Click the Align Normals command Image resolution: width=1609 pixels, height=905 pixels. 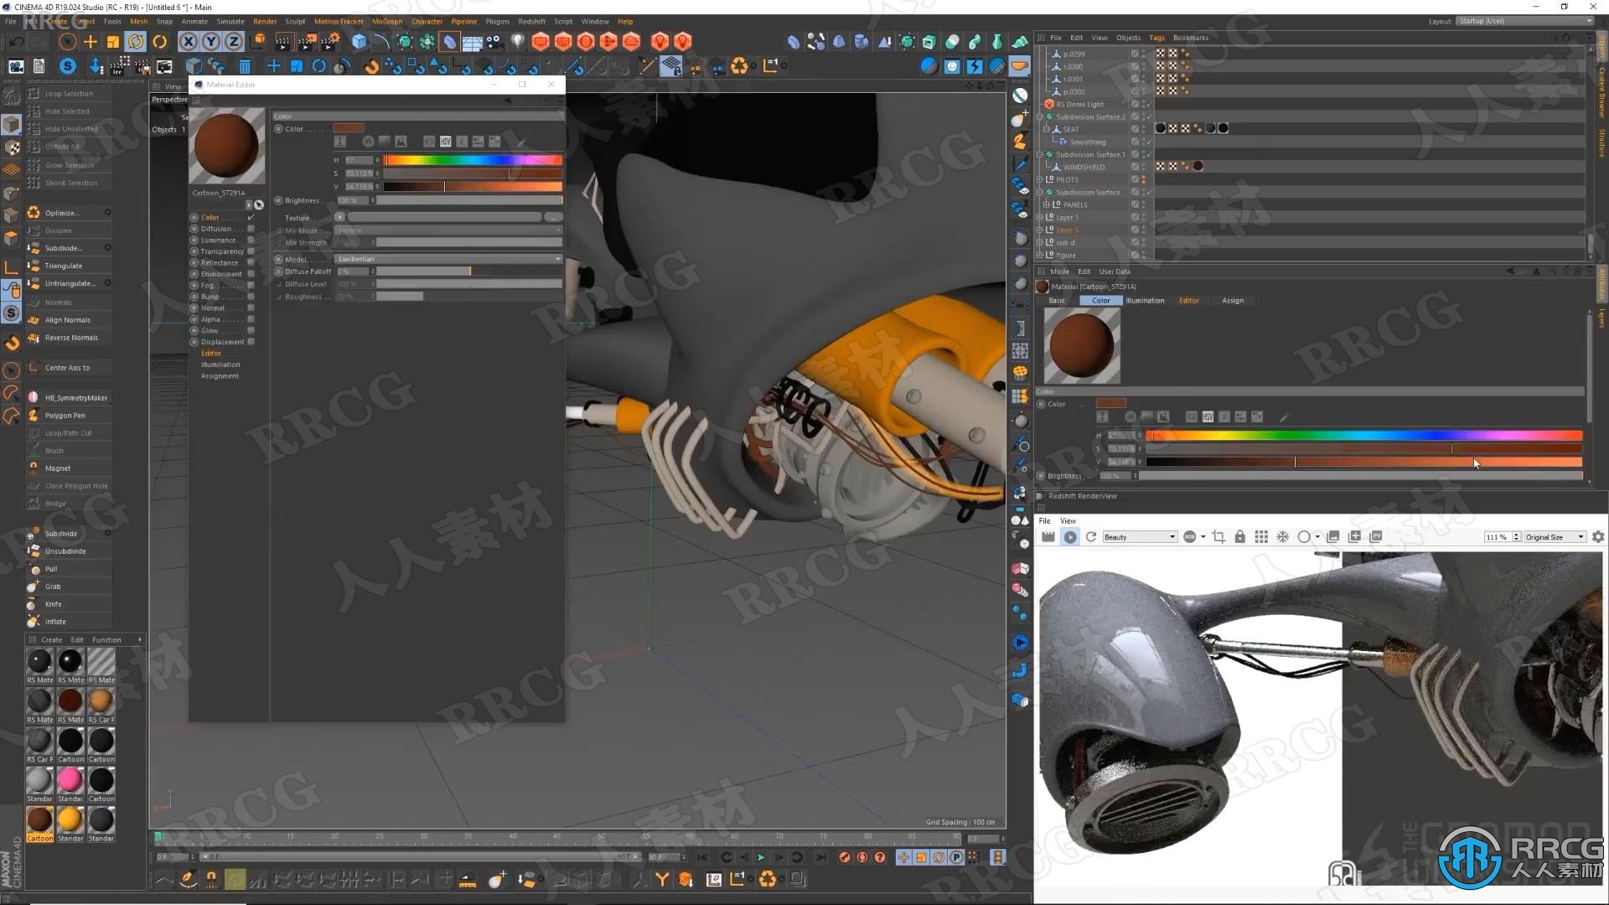68,320
